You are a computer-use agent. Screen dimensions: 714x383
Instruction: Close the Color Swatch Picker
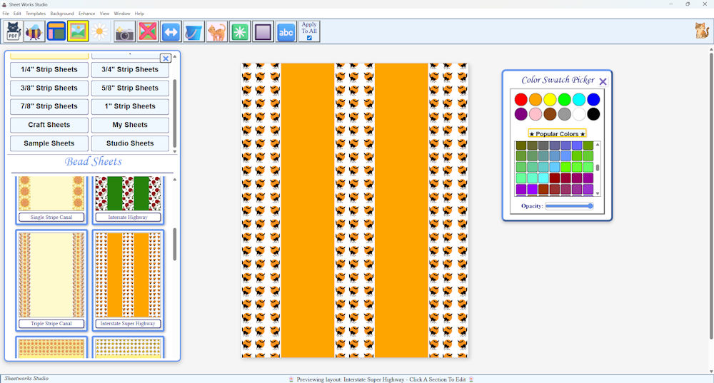coord(603,81)
